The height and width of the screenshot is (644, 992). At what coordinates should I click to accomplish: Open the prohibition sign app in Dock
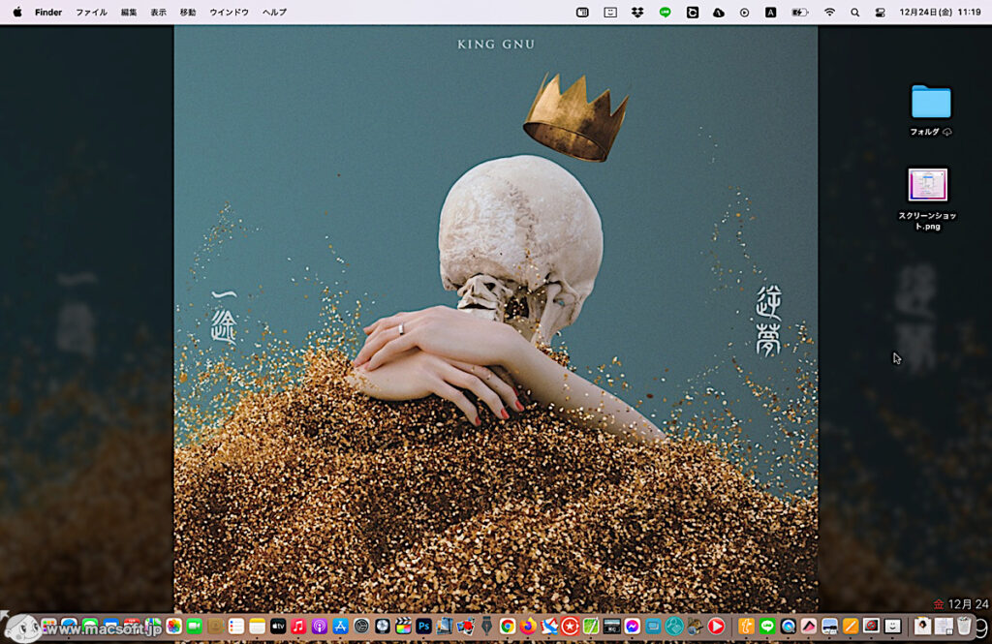tap(872, 627)
